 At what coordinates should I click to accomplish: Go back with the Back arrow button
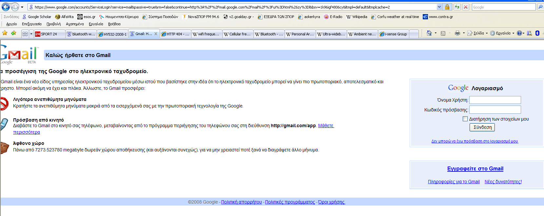click(x=6, y=7)
